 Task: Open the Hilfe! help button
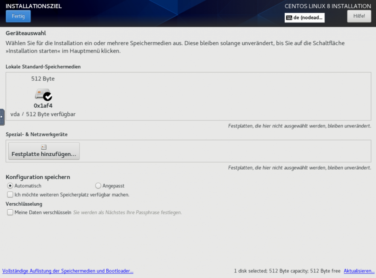pyautogui.click(x=359, y=16)
